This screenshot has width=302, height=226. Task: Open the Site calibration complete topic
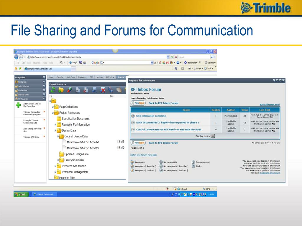(151, 116)
